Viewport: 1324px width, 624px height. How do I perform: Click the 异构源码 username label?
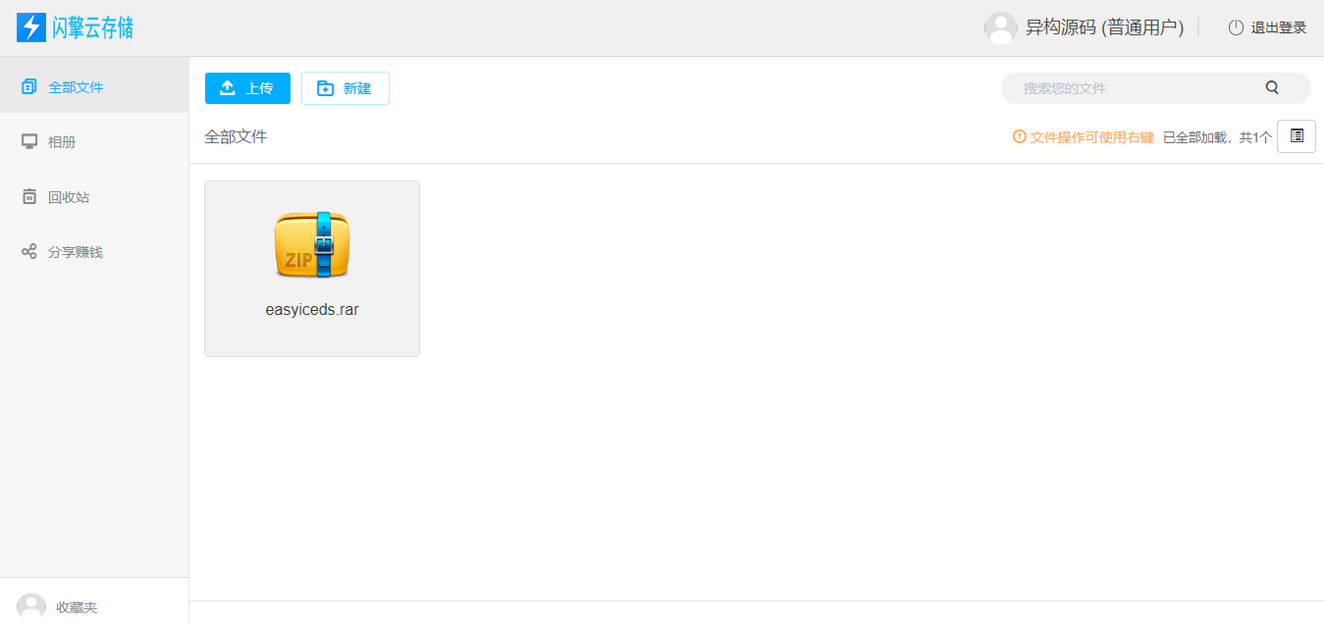click(x=1104, y=27)
